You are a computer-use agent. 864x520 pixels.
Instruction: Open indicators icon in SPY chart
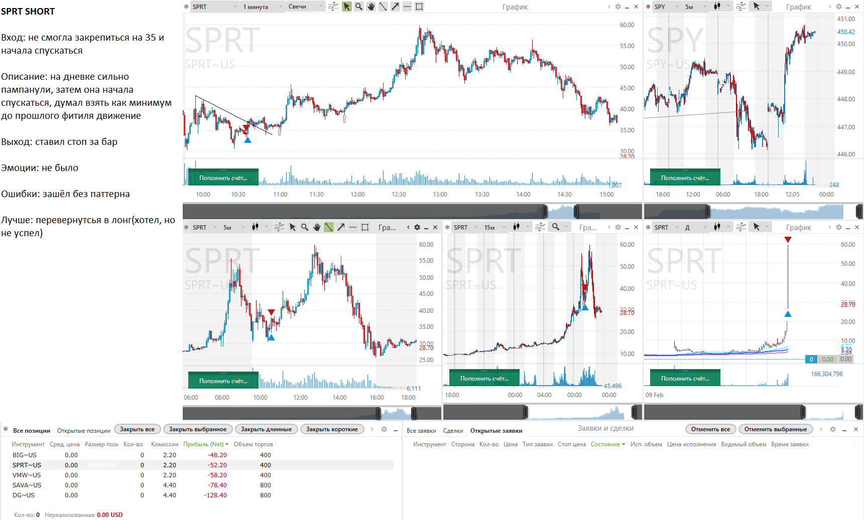(741, 7)
